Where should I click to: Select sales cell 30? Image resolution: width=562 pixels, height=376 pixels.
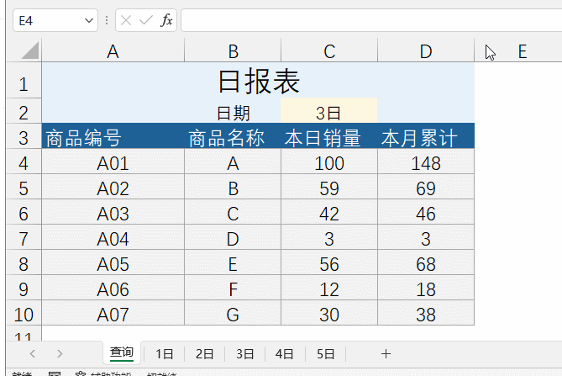[x=329, y=313]
